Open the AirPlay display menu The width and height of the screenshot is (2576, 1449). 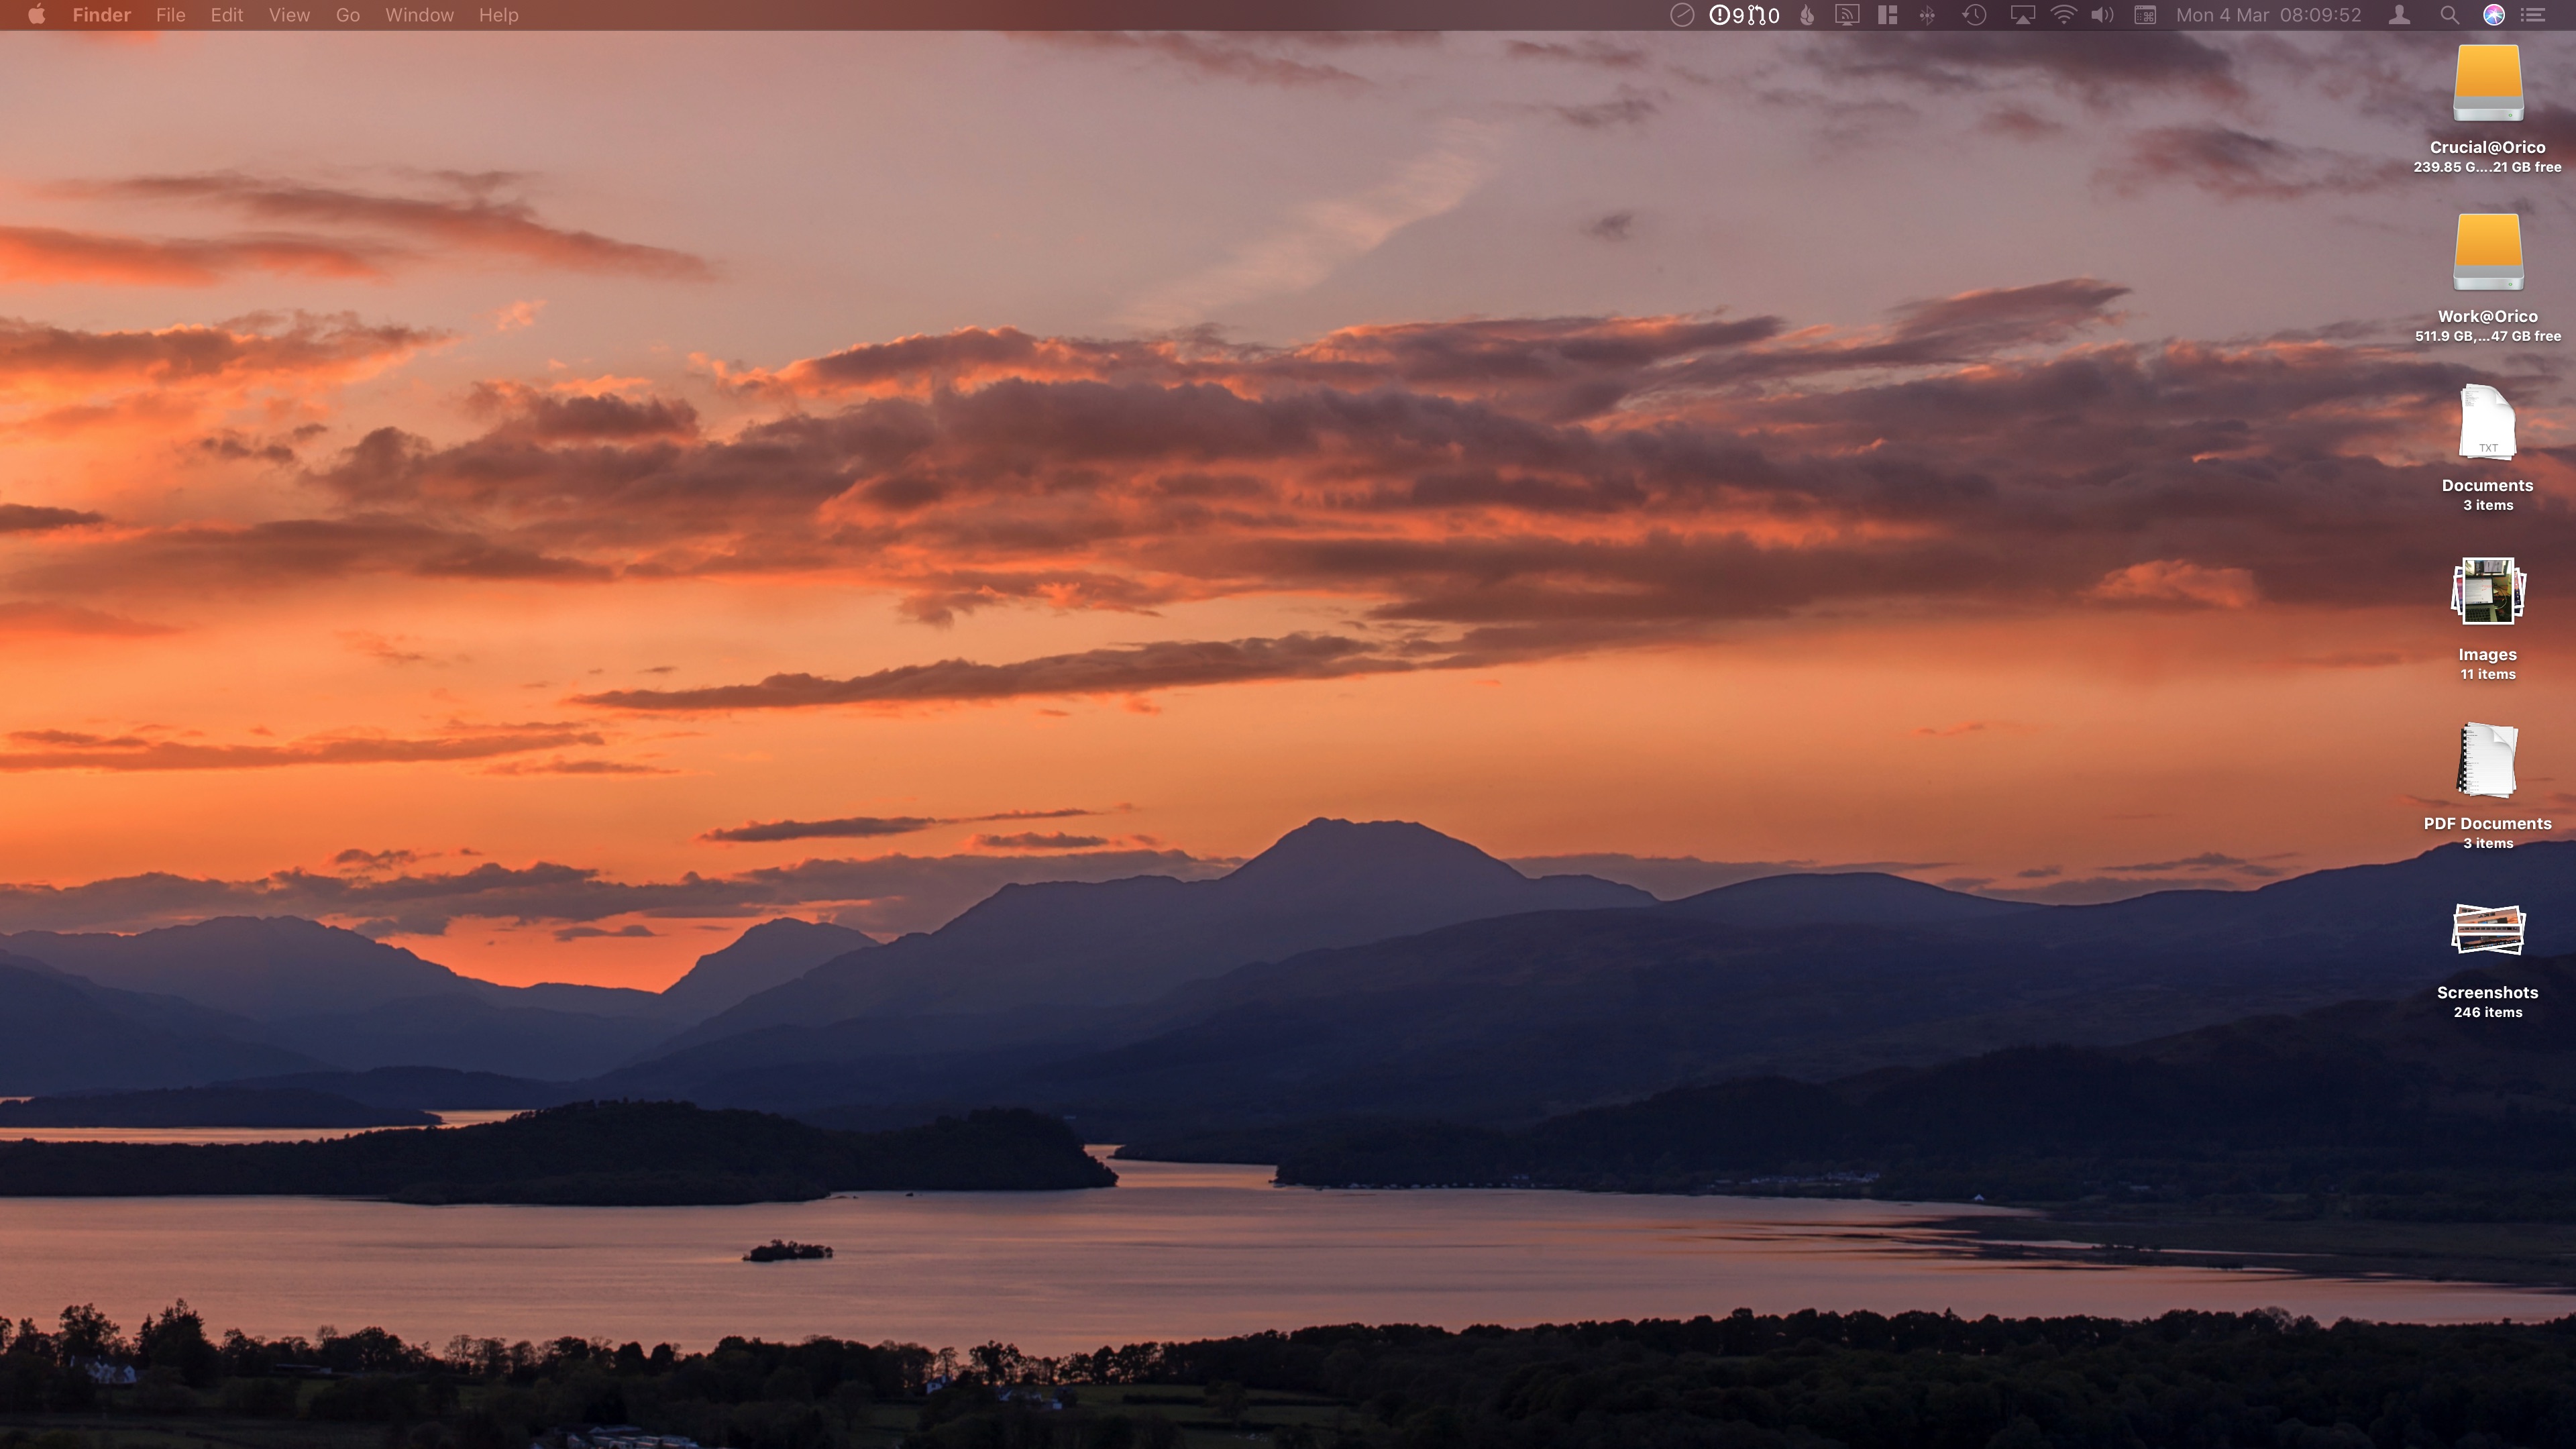point(2022,15)
